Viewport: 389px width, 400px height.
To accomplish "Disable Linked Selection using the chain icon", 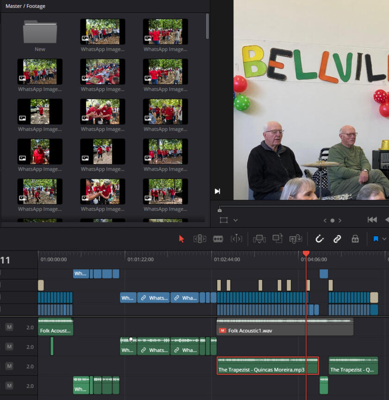I will (x=337, y=239).
